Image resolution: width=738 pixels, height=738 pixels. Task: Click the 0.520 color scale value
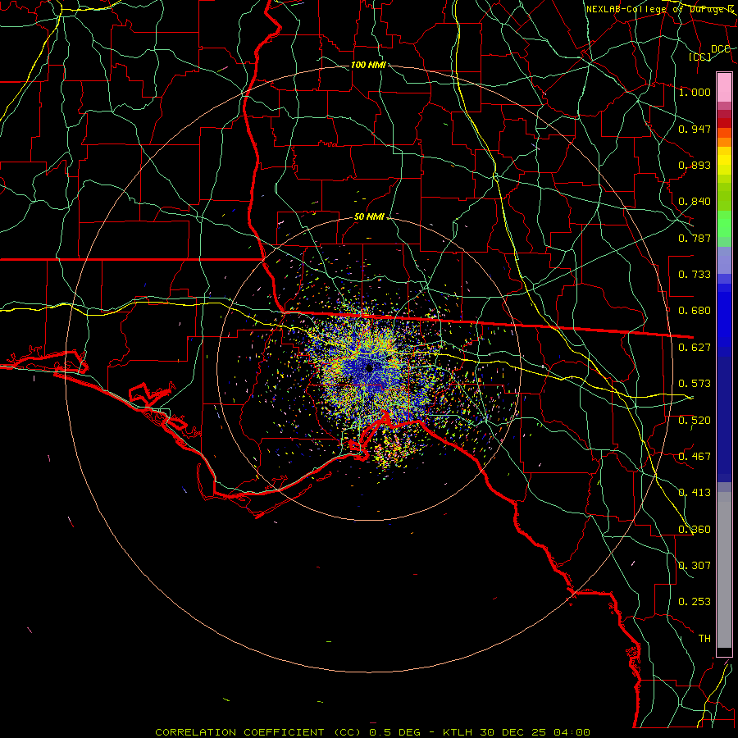[x=695, y=421]
